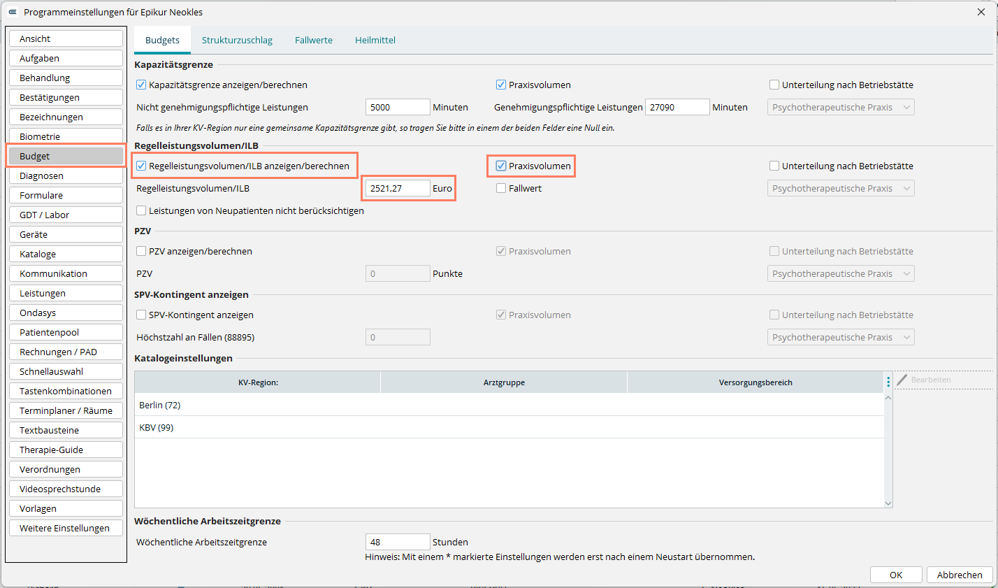Open the Terminplaner / Räume category

pos(66,410)
